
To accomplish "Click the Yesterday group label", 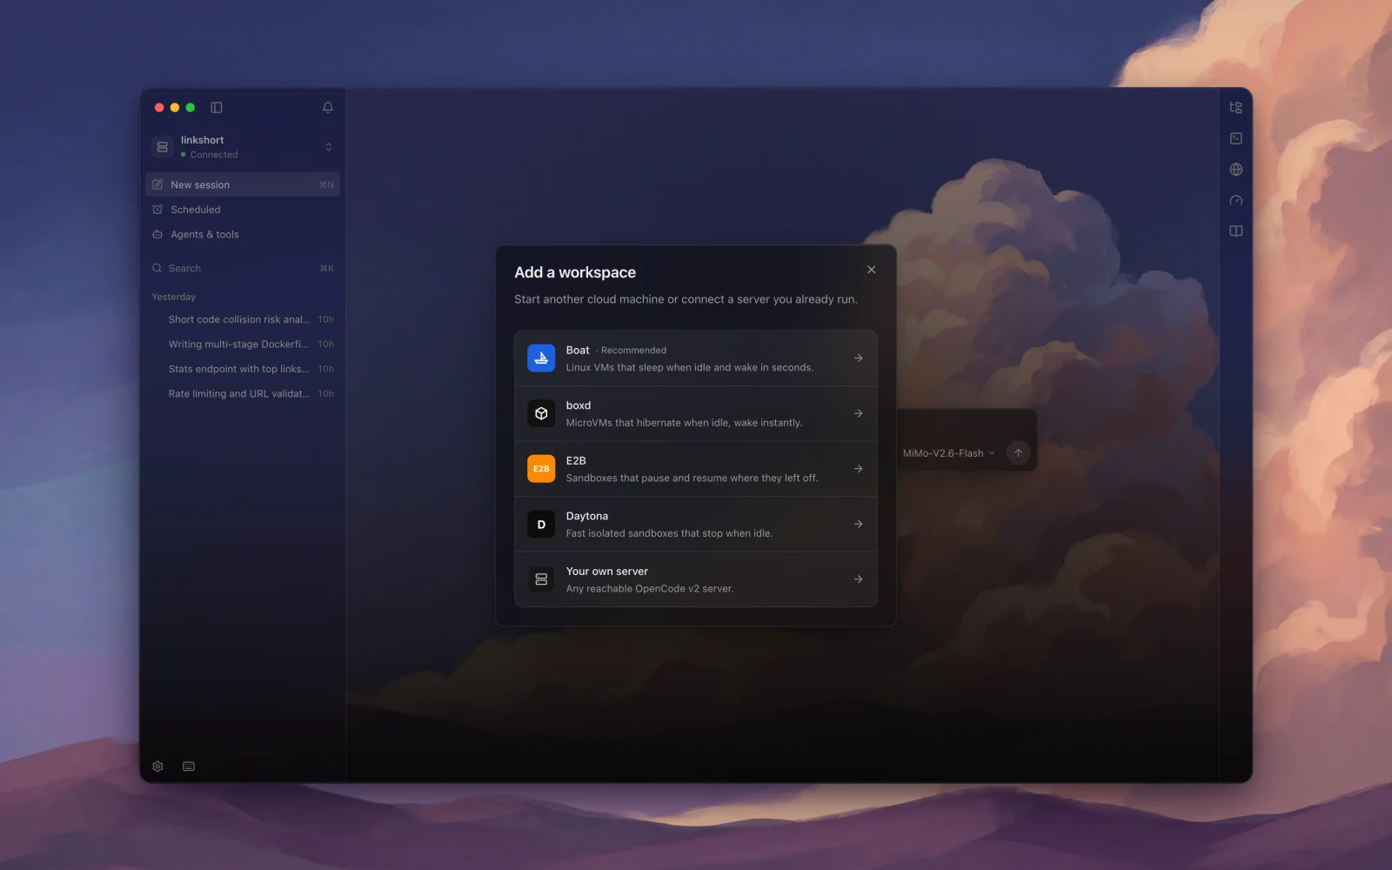I will tap(174, 297).
